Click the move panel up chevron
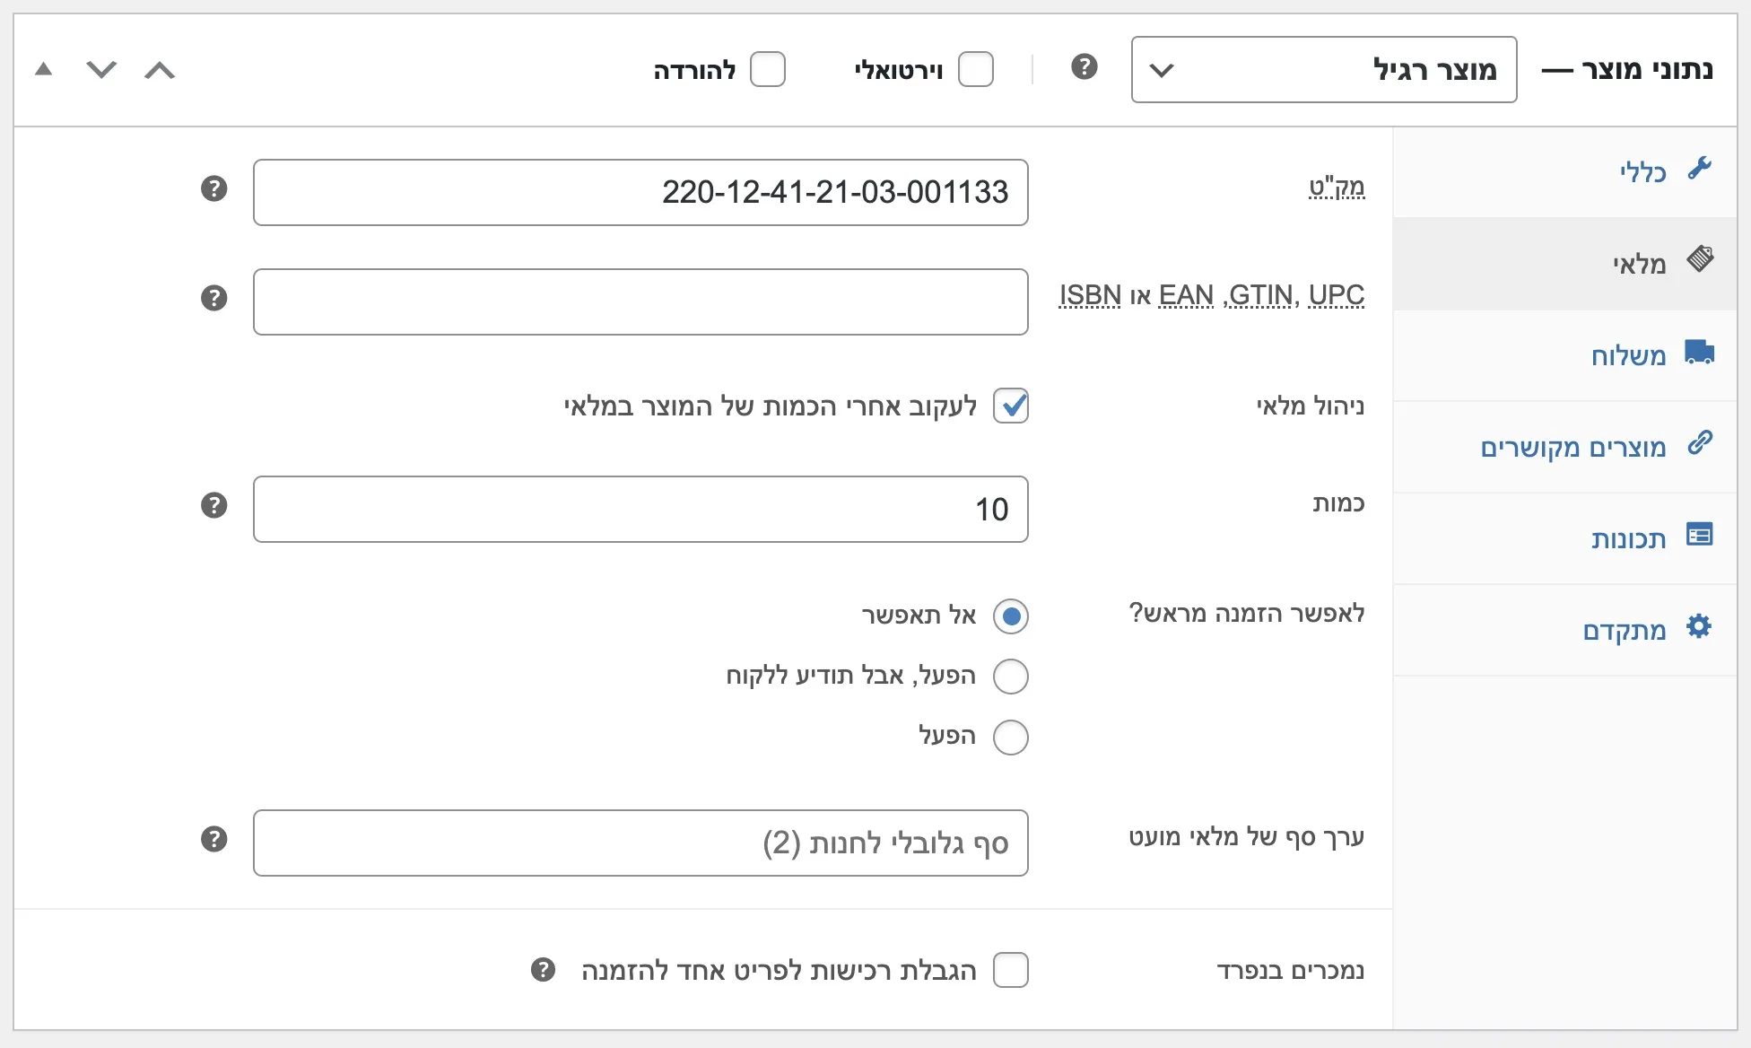Screen dimensions: 1751x1048 click(160, 70)
